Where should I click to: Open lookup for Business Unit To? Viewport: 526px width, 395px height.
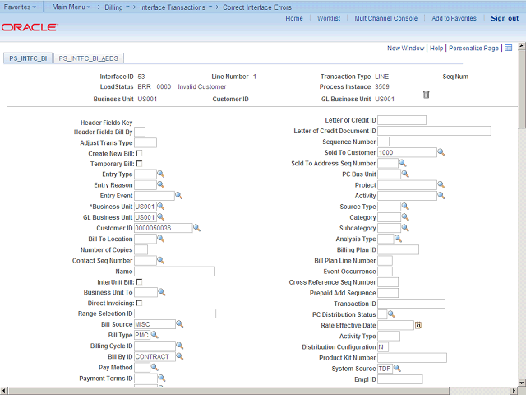tap(162, 292)
